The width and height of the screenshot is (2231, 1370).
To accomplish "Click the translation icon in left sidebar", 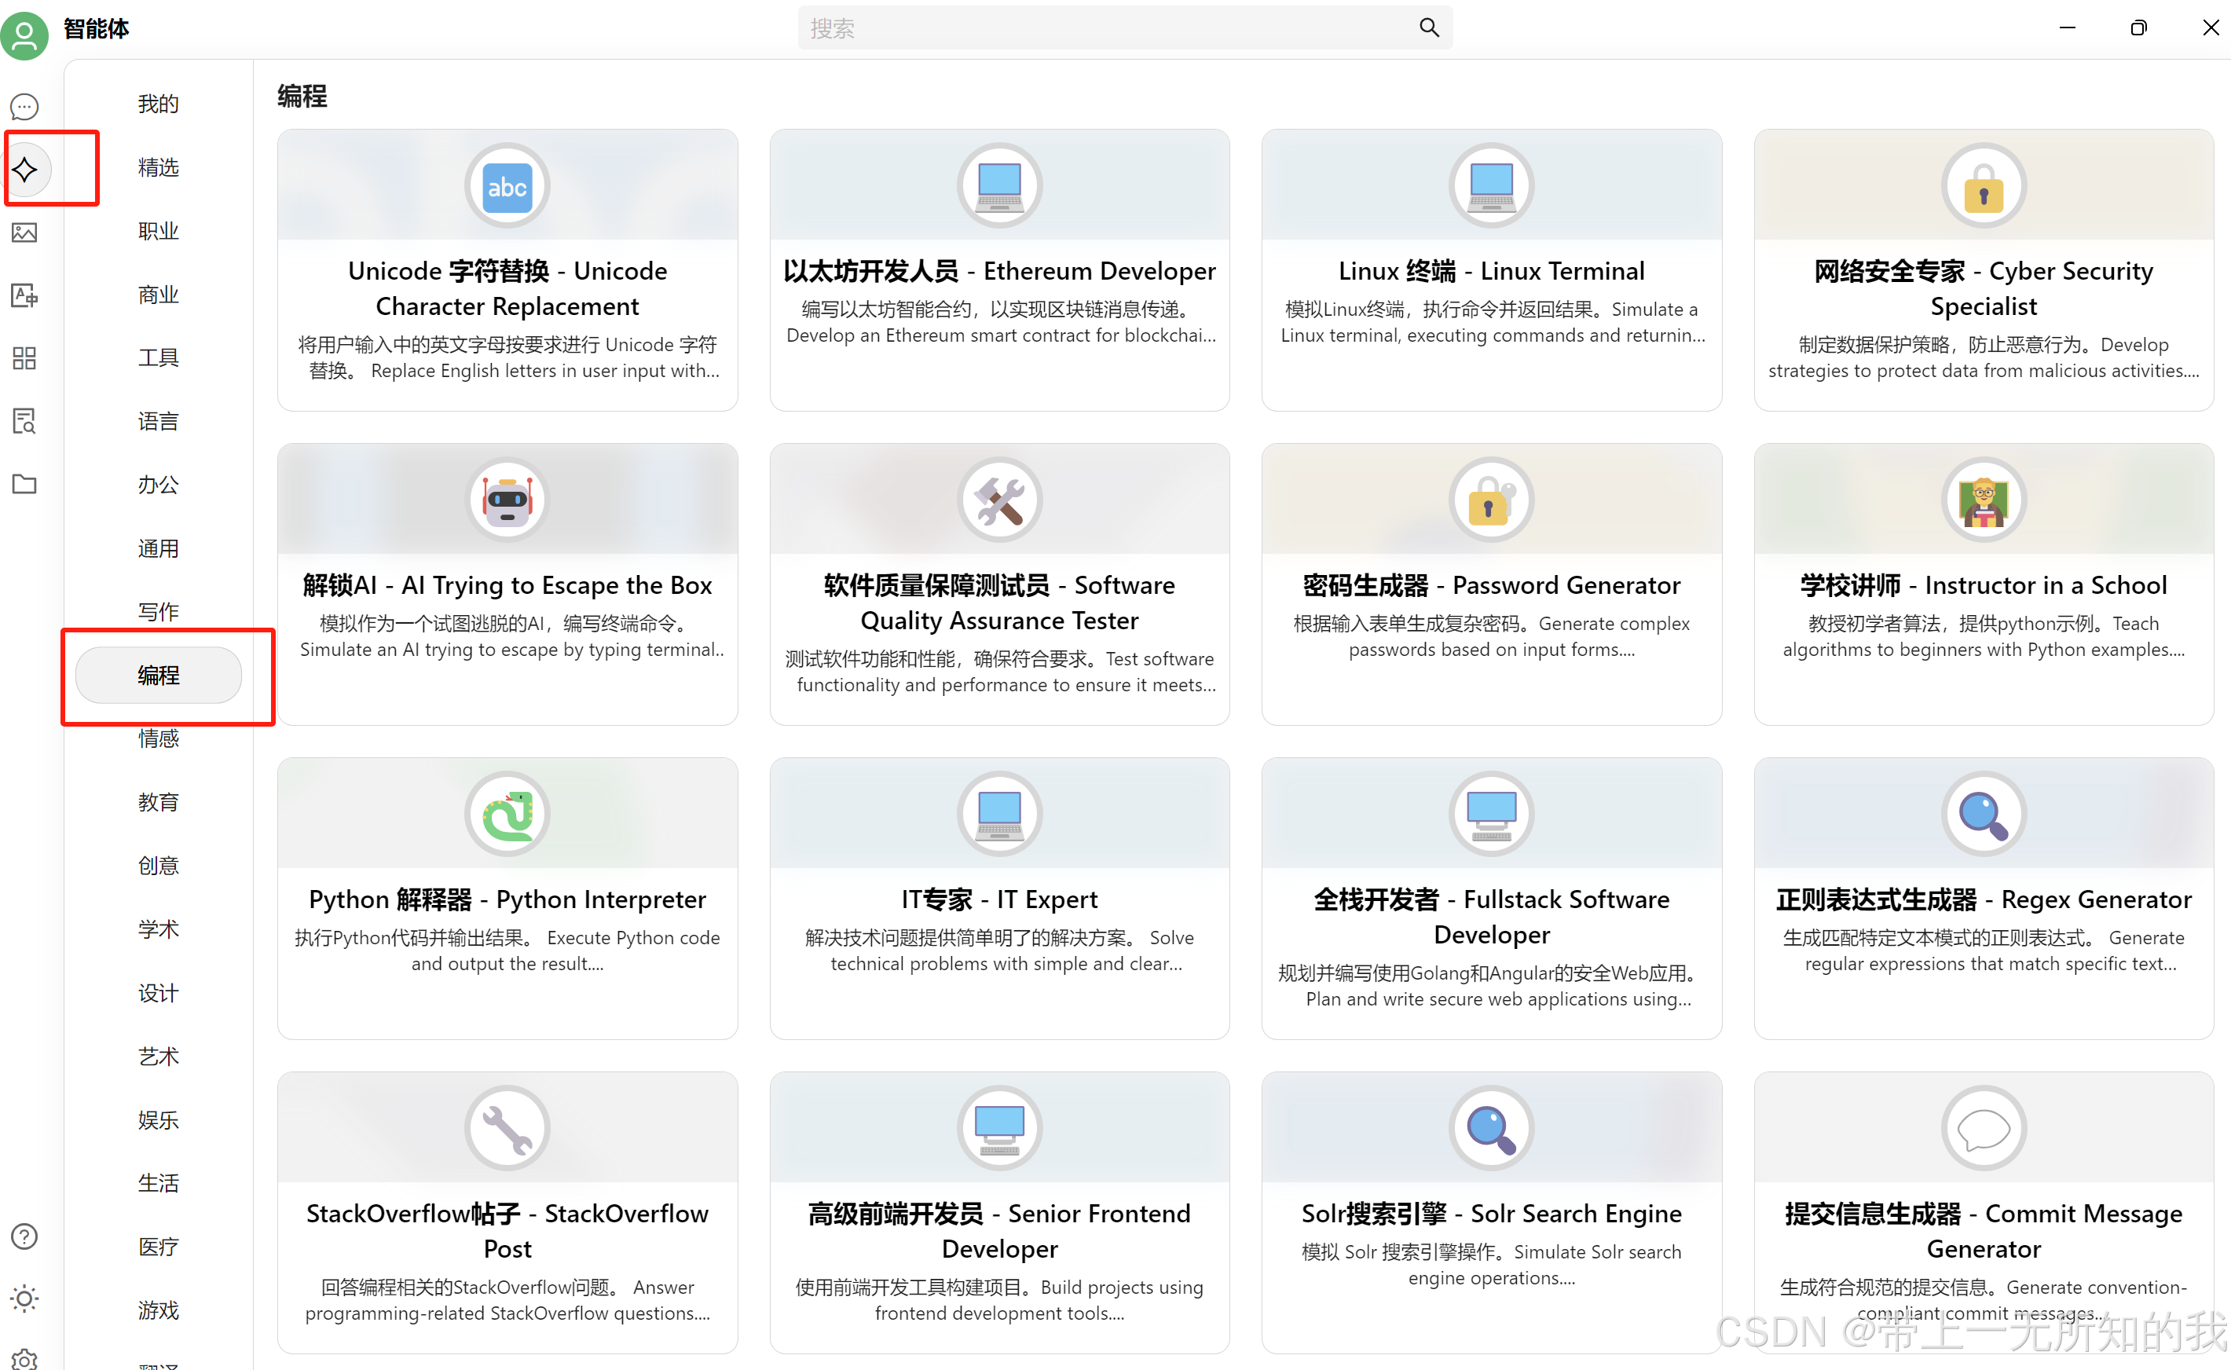I will click(24, 295).
